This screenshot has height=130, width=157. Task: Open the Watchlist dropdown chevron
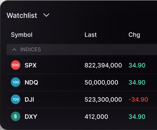tap(46, 15)
